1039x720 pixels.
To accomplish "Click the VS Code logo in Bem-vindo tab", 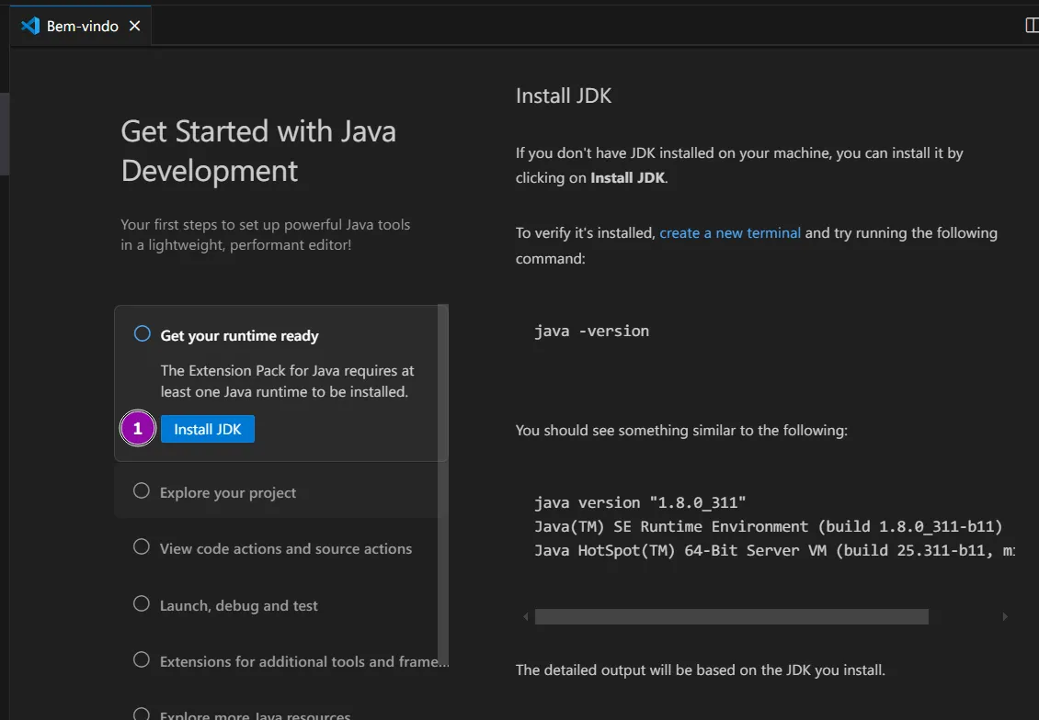I will coord(30,26).
